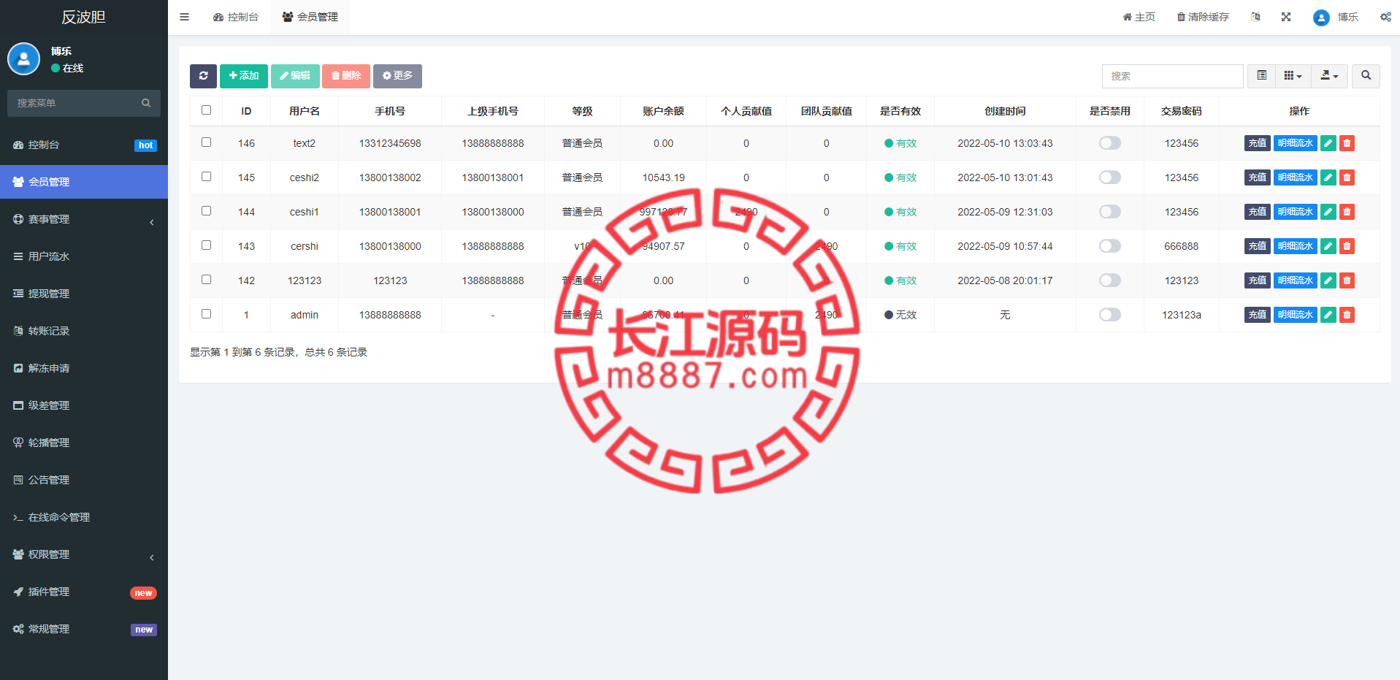Check the row checkbox for ID 144
1400x680 pixels.
point(207,211)
